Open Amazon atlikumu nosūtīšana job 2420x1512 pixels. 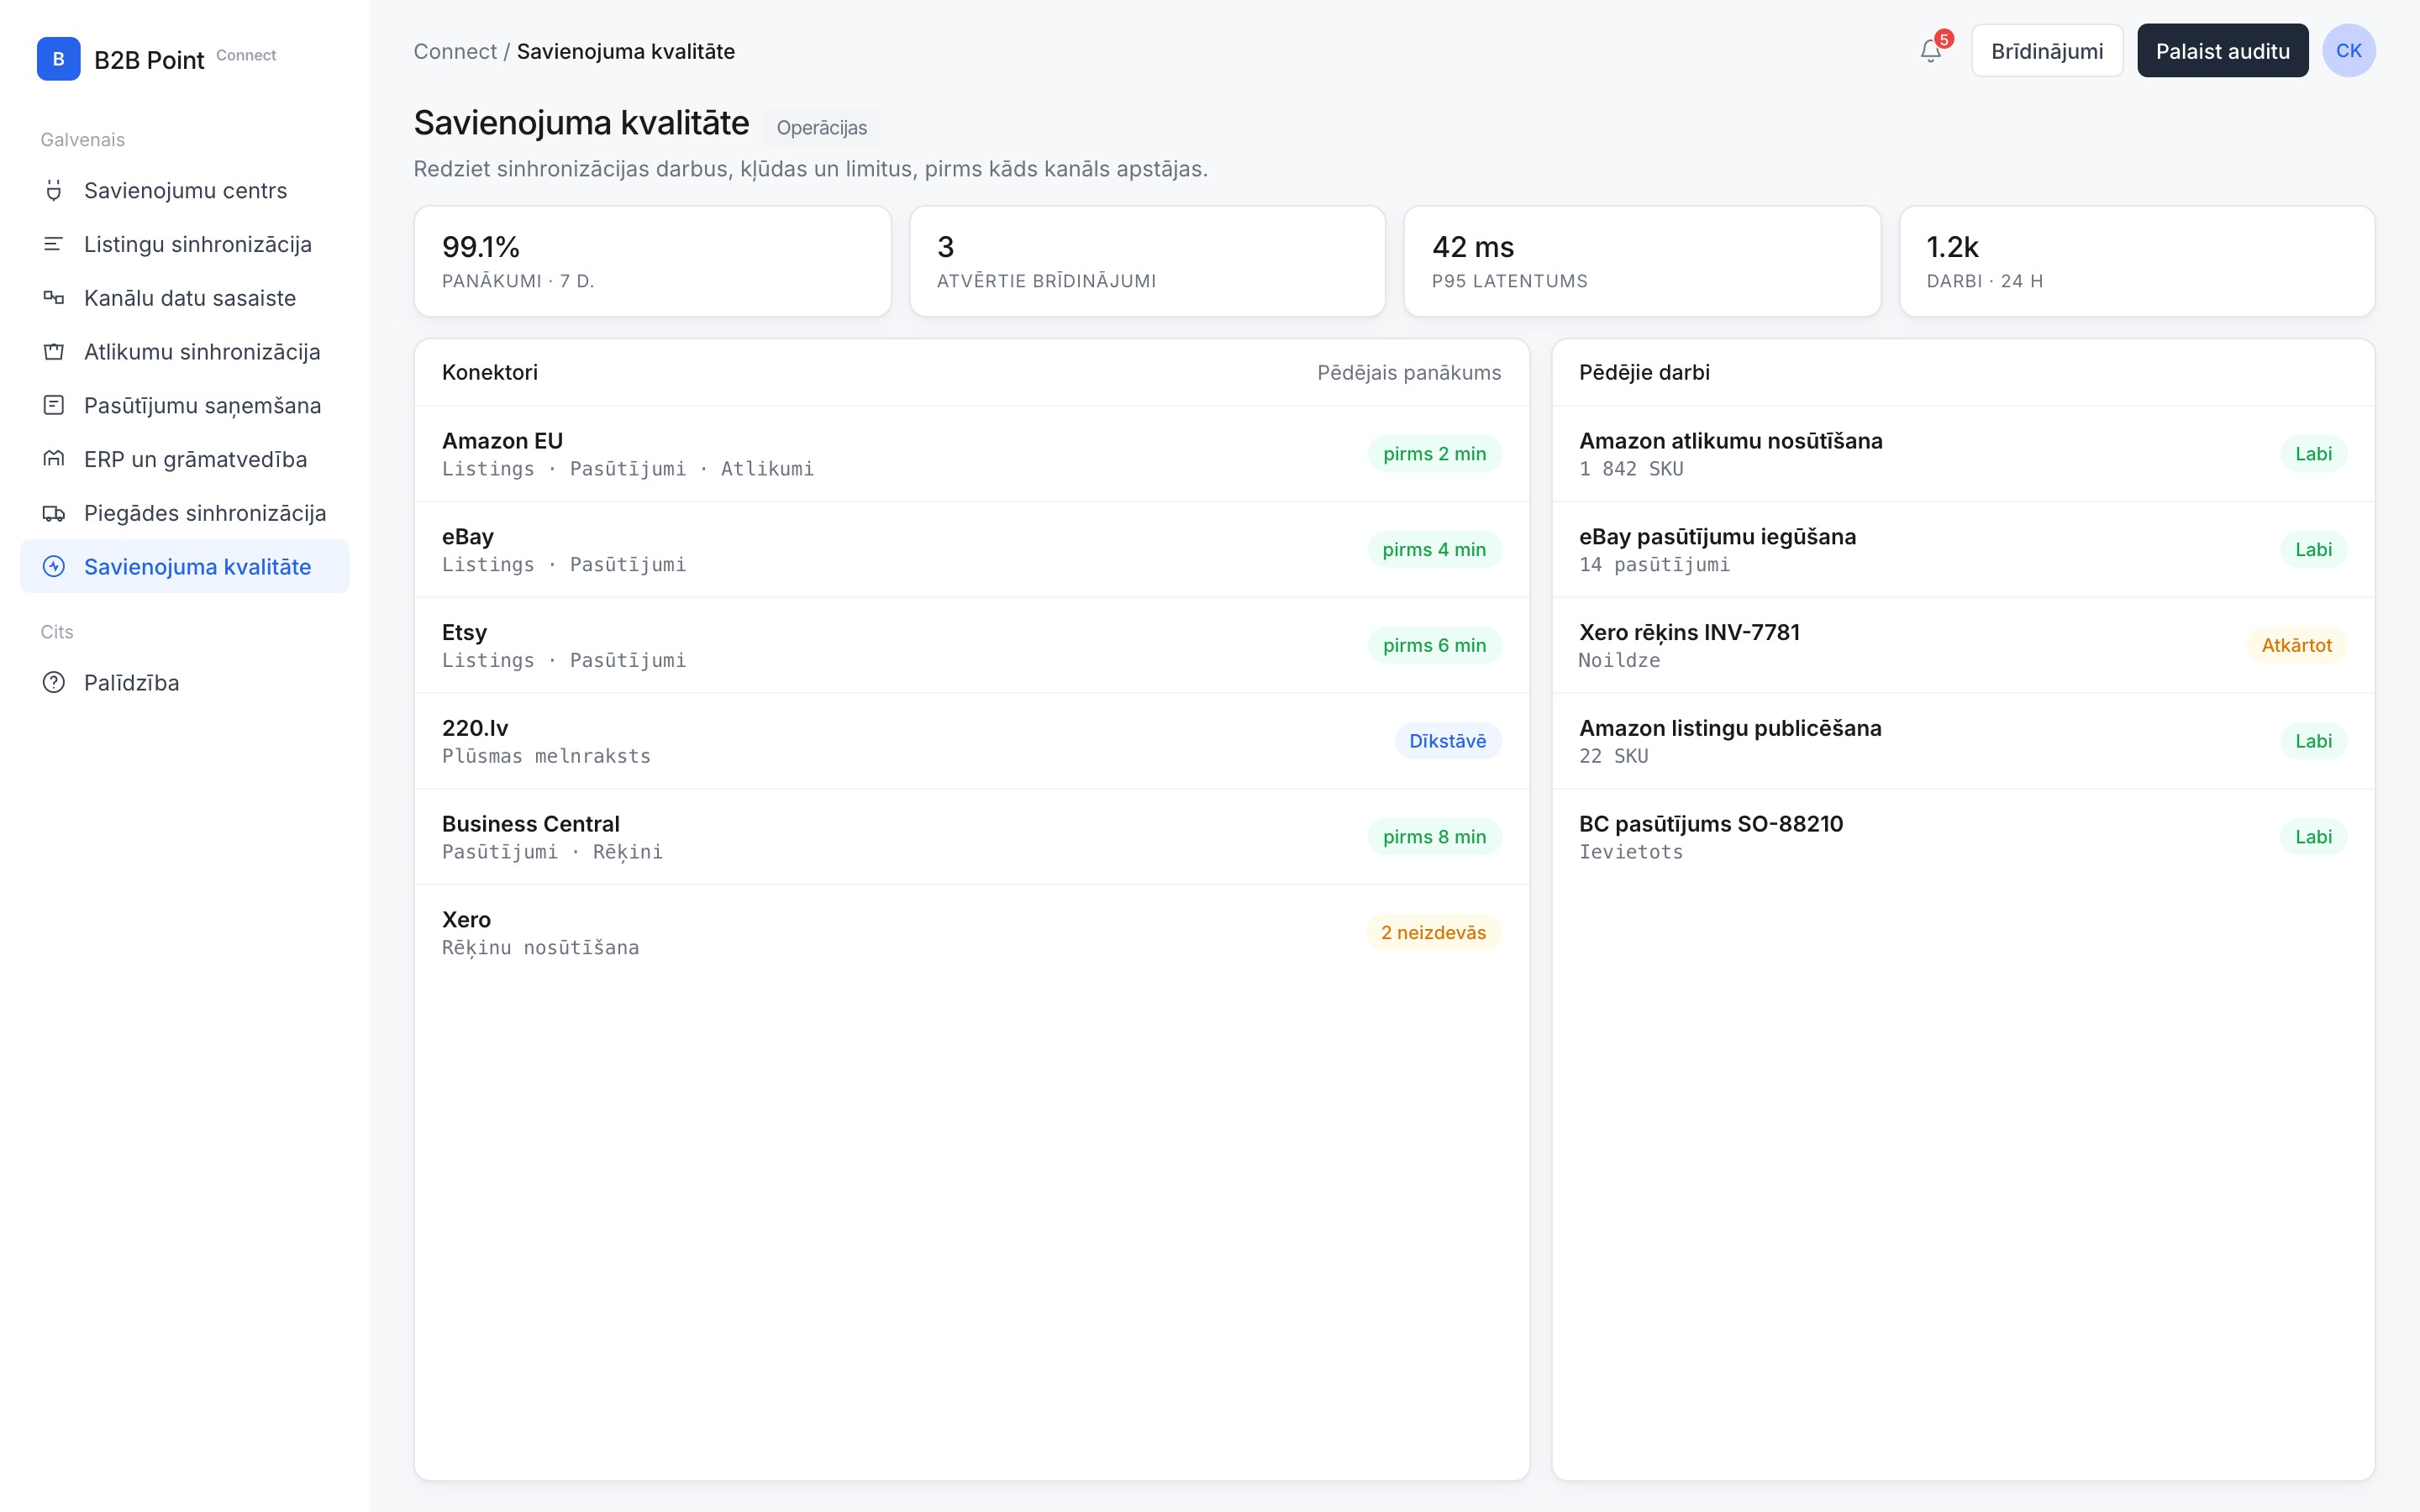click(1962, 454)
